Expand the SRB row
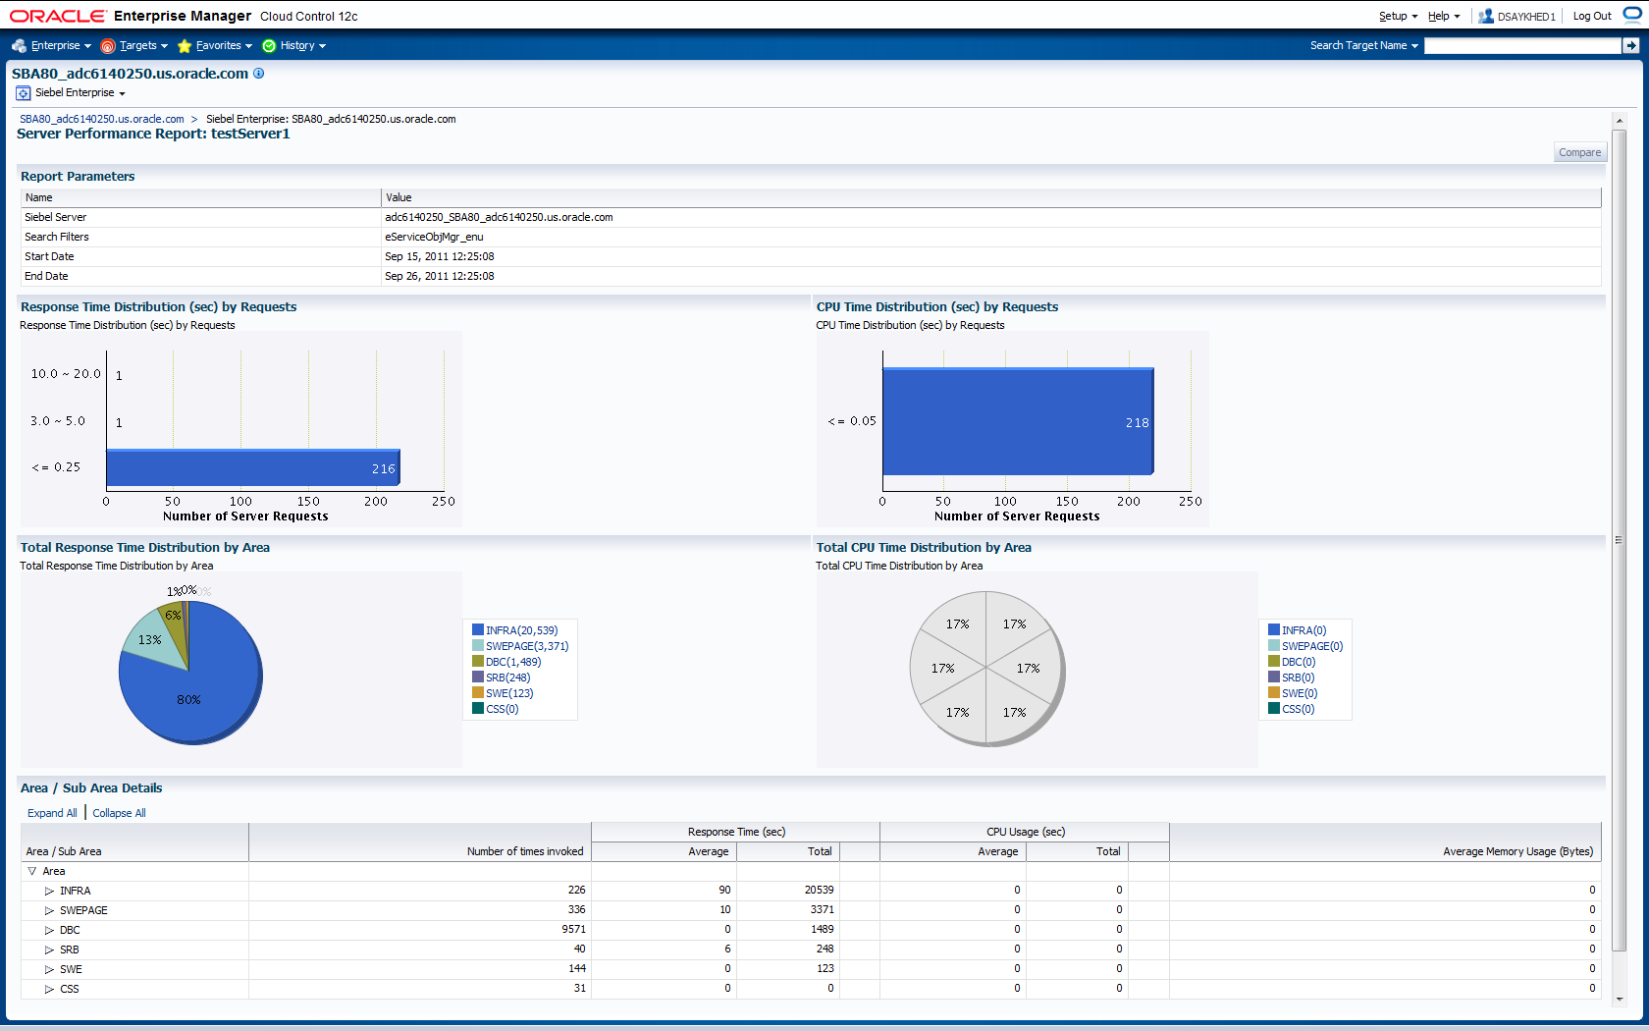The image size is (1649, 1031). click(x=49, y=950)
